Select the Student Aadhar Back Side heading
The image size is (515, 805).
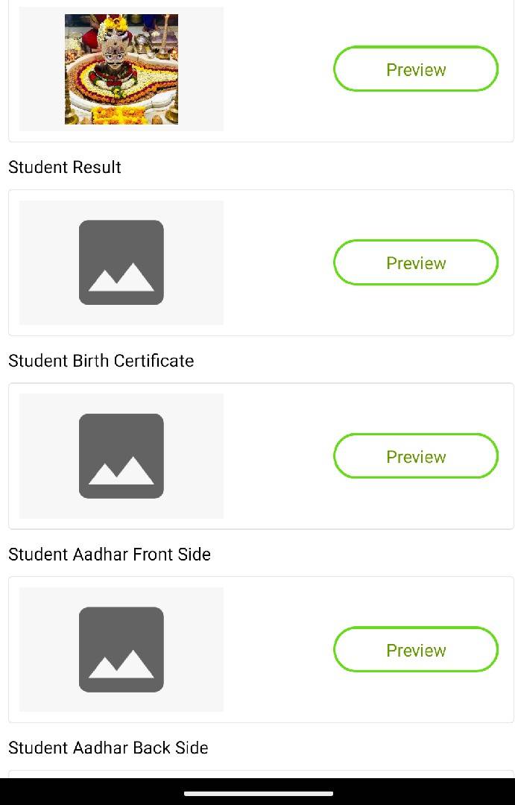point(109,748)
